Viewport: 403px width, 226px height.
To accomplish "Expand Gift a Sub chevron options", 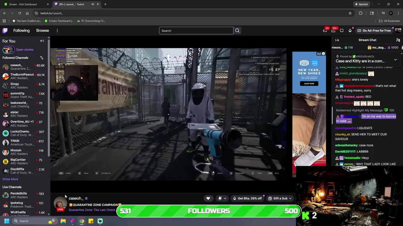I will [x=290, y=198].
